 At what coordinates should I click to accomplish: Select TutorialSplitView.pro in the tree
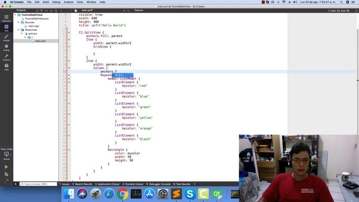(36, 19)
